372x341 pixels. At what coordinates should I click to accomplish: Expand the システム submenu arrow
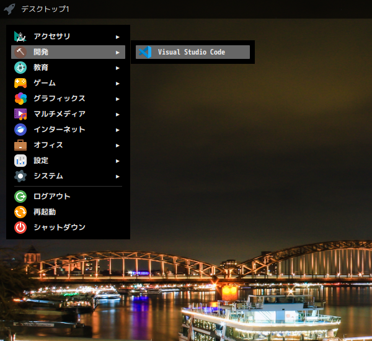click(x=117, y=176)
